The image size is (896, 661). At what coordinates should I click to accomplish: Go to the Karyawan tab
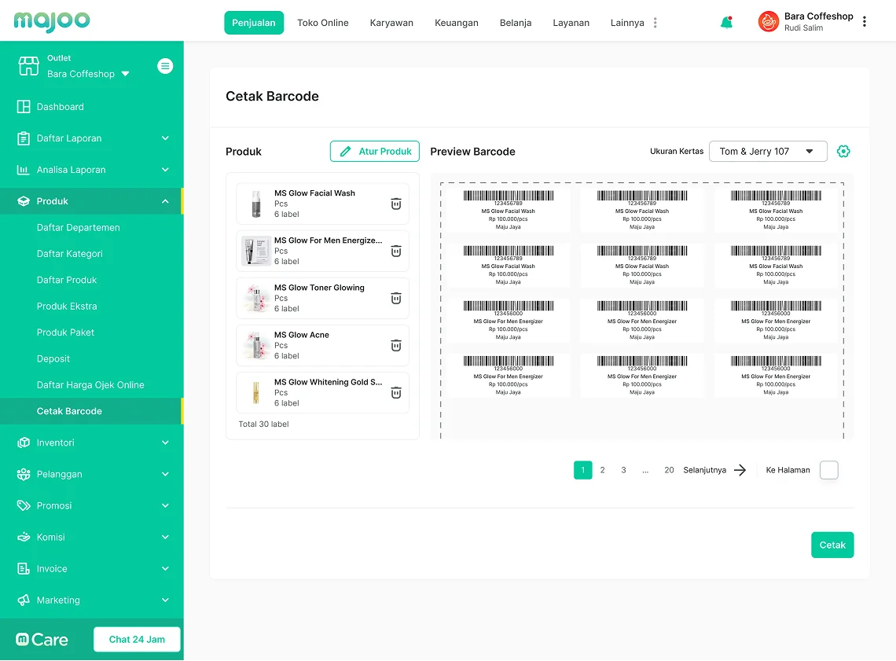(391, 23)
